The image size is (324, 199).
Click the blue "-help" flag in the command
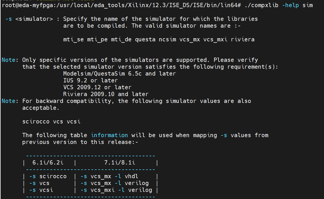click(x=290, y=5)
